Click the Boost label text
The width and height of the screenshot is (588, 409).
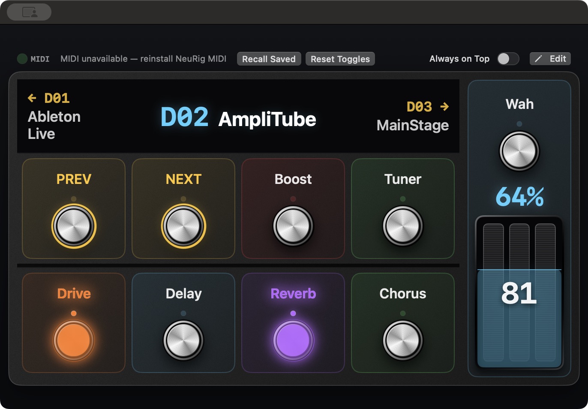click(293, 179)
